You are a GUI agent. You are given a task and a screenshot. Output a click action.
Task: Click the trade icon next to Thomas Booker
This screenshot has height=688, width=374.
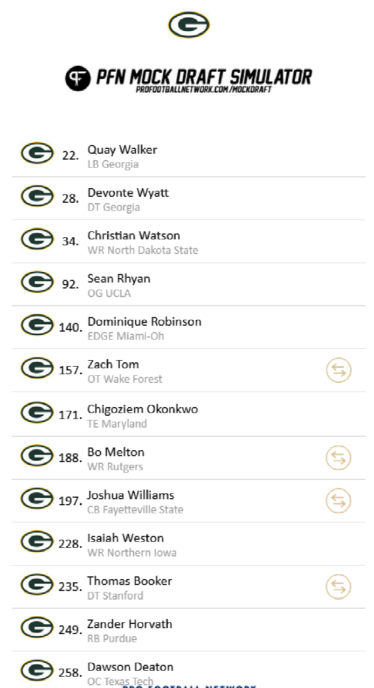coord(338,587)
